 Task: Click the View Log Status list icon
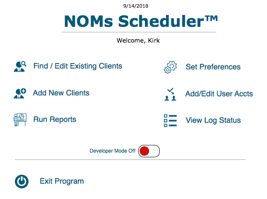coord(170,120)
